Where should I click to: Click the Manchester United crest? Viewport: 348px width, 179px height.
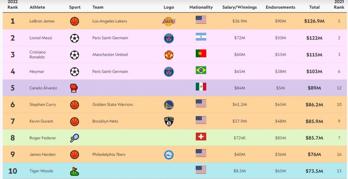tap(169, 55)
